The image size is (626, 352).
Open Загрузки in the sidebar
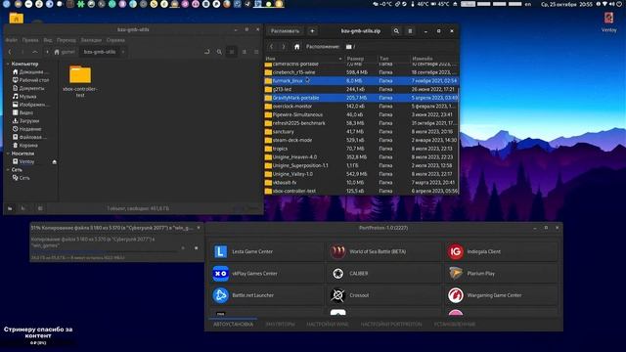pos(28,121)
